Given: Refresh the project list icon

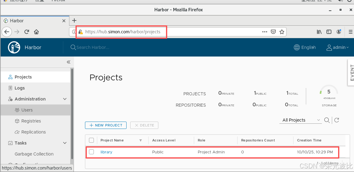Looking at the screenshot, I should pyautogui.click(x=337, y=120).
